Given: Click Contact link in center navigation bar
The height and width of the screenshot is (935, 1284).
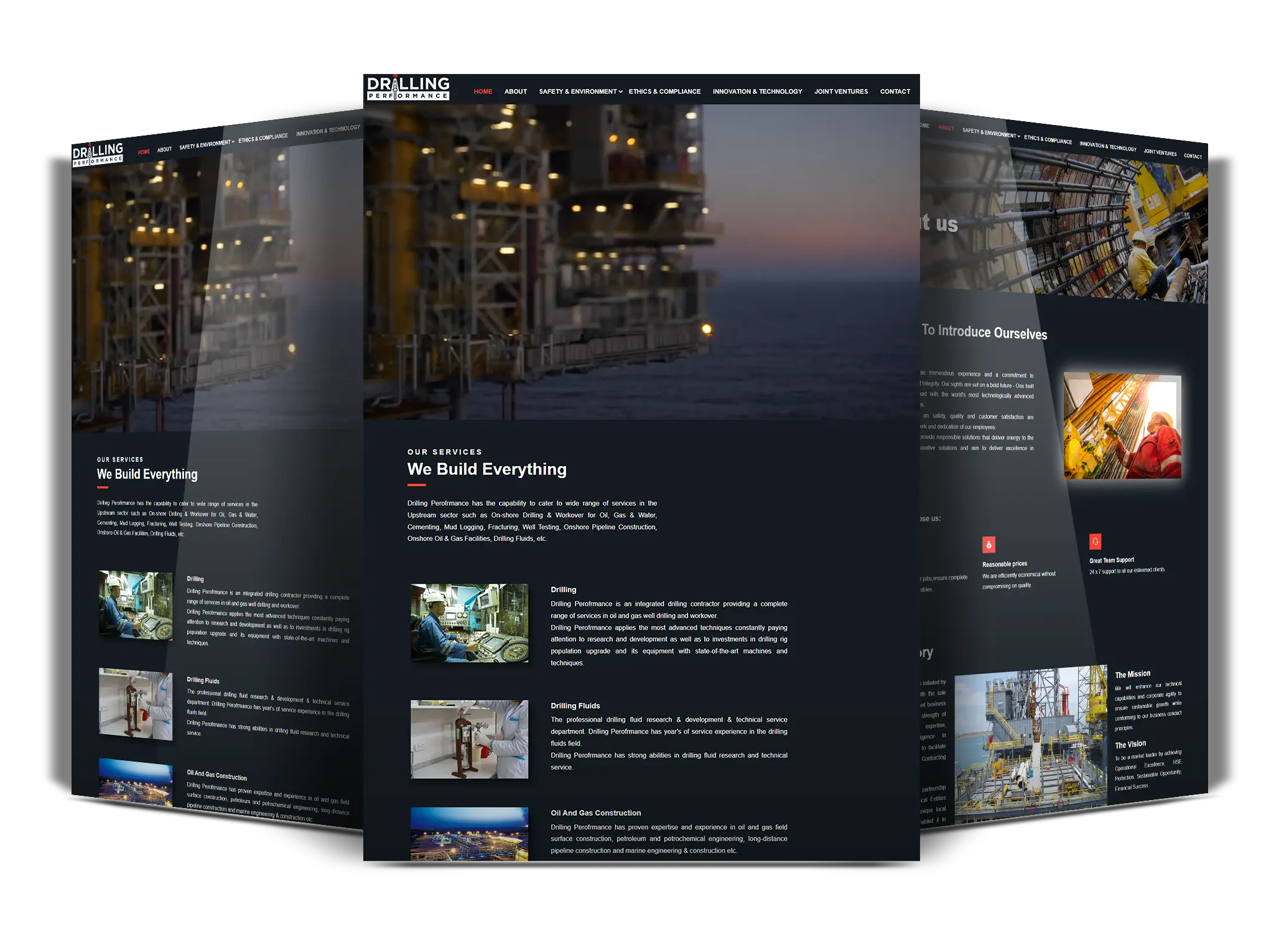Looking at the screenshot, I should pos(895,91).
